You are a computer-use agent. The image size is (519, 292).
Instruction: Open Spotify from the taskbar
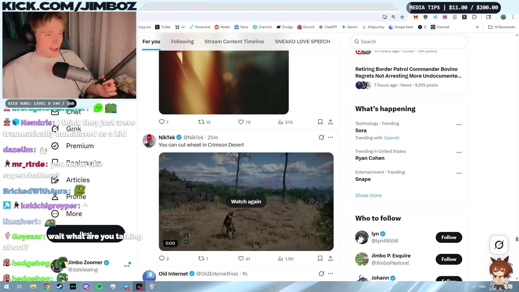coord(100,287)
